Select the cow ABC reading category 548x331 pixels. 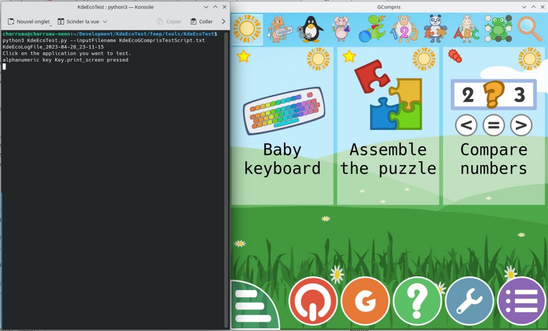(466, 29)
